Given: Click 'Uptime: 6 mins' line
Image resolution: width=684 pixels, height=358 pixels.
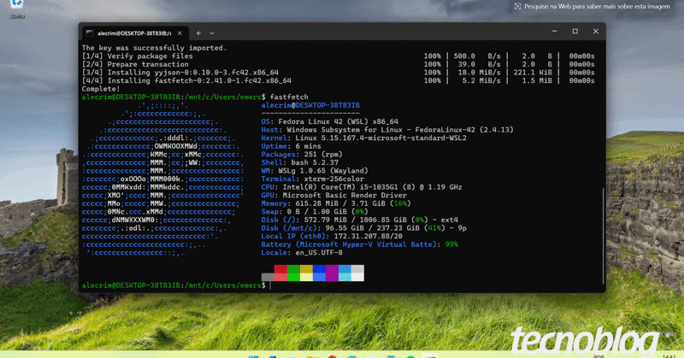Looking at the screenshot, I should pyautogui.click(x=291, y=146).
